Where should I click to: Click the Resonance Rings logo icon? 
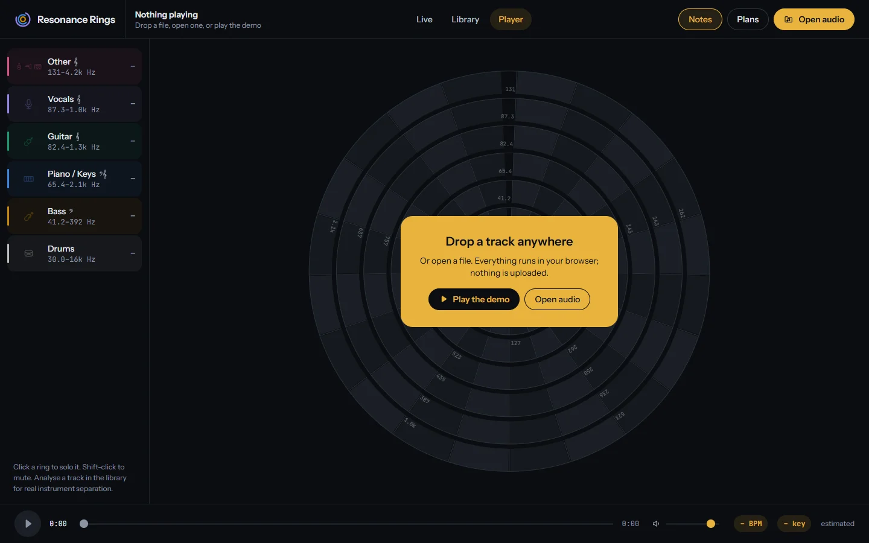23,19
